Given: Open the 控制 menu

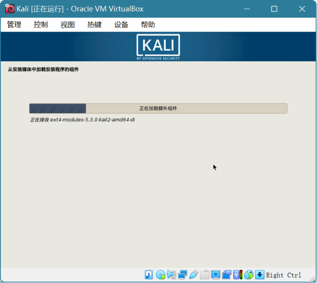Looking at the screenshot, I should [41, 25].
